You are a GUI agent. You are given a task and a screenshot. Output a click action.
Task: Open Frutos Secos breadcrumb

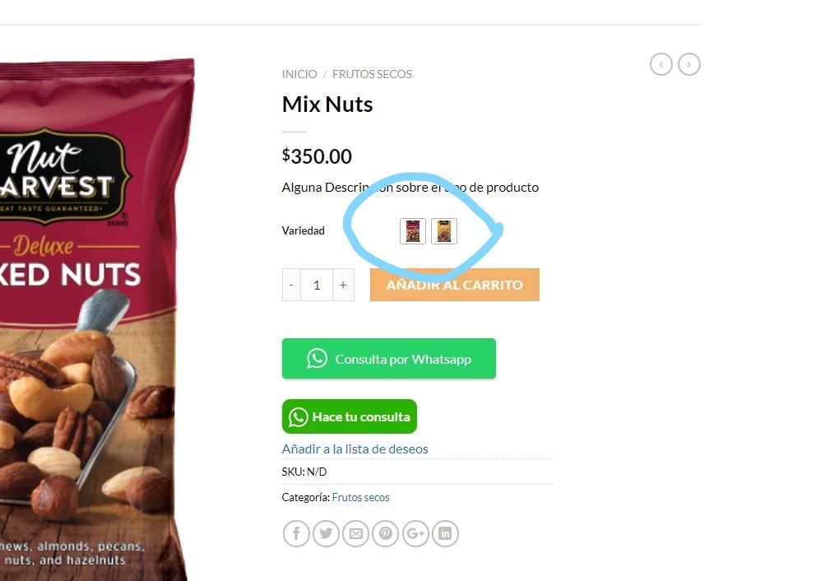[x=372, y=74]
